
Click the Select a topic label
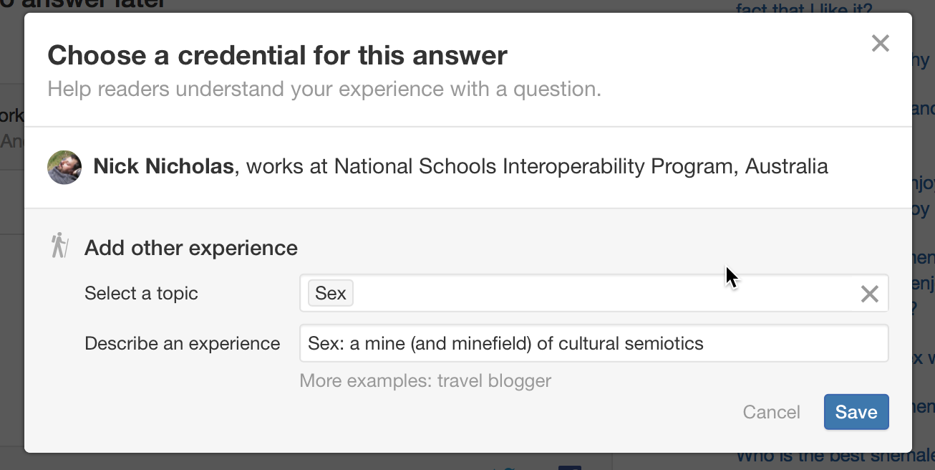point(141,293)
